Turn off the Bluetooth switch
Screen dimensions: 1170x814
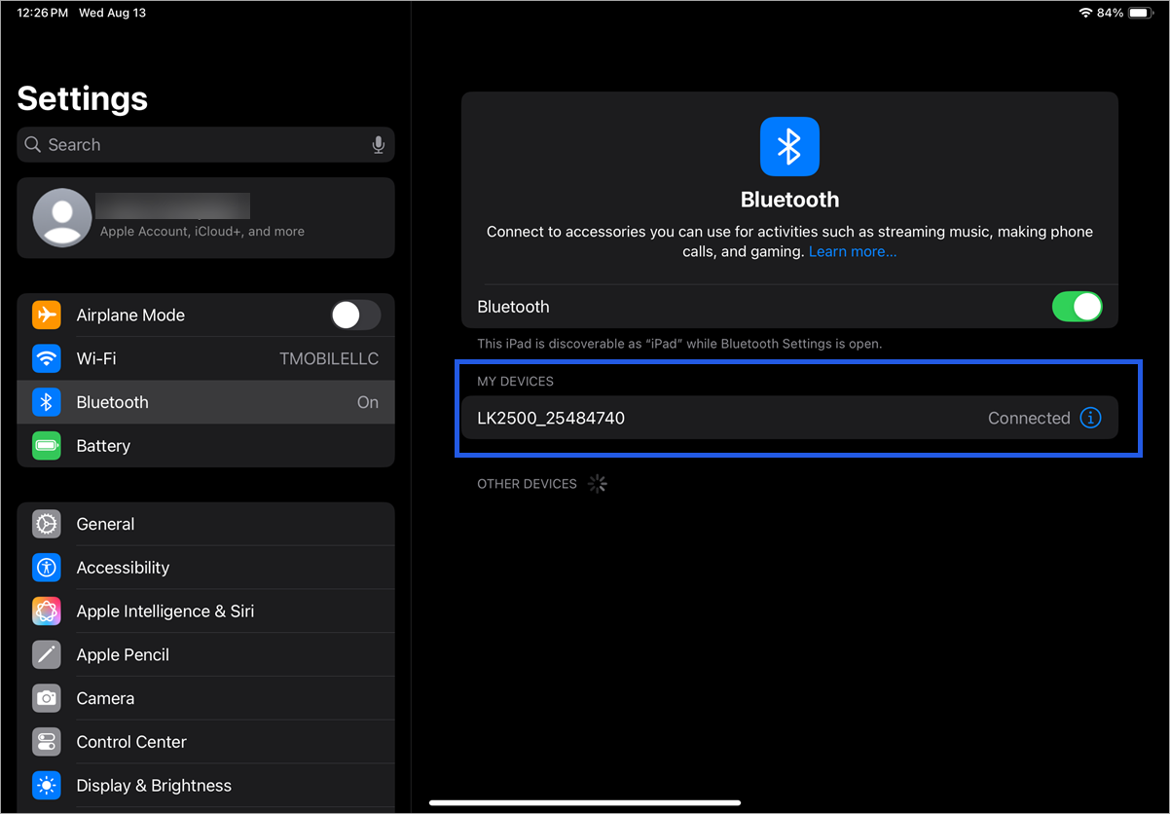point(1077,307)
